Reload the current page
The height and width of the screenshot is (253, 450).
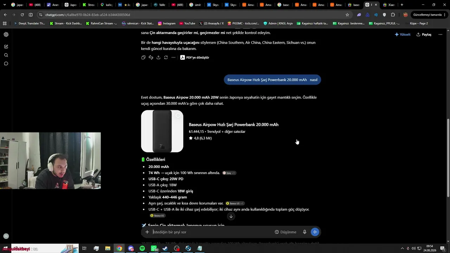tap(22, 15)
